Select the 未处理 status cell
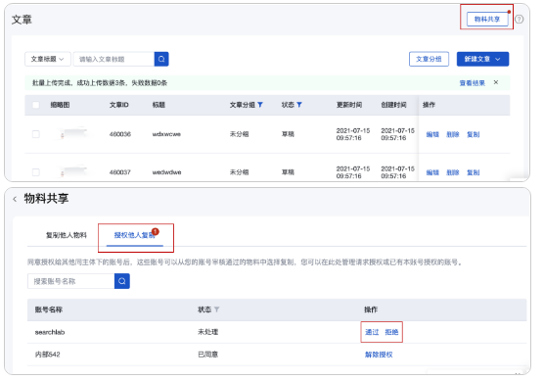The image size is (544, 381). coord(207,332)
